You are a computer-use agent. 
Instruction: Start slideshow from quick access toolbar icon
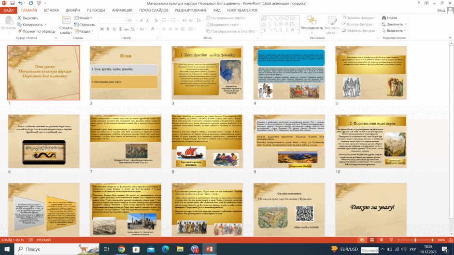point(39,3)
